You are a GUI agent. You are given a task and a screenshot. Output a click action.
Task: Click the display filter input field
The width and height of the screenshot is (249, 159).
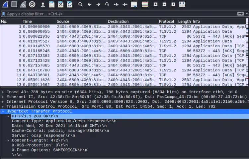(122, 14)
